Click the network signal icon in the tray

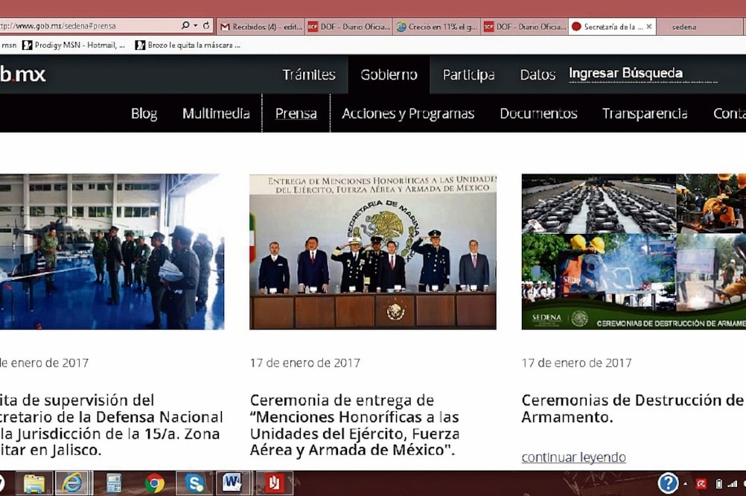pos(733,485)
